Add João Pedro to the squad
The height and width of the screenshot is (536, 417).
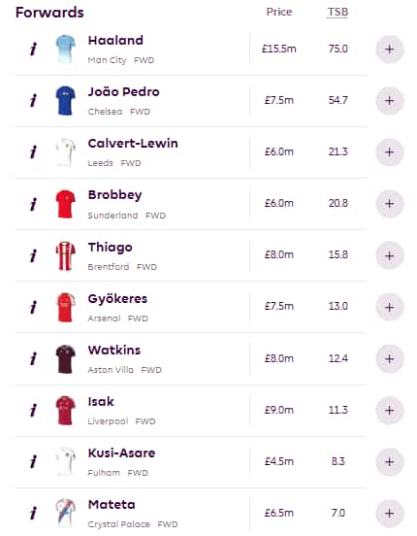pyautogui.click(x=390, y=101)
